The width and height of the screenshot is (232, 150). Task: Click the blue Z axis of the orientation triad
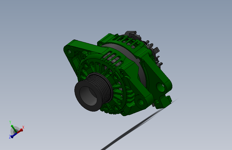(x=14, y=135)
